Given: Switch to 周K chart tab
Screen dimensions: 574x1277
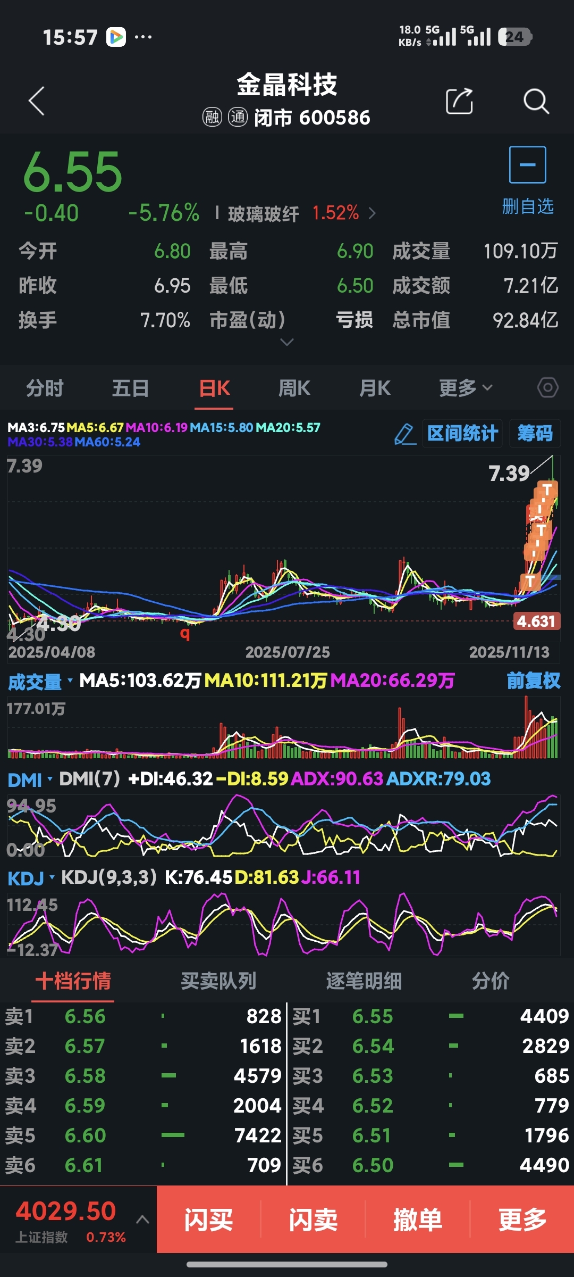Looking at the screenshot, I should 294,388.
